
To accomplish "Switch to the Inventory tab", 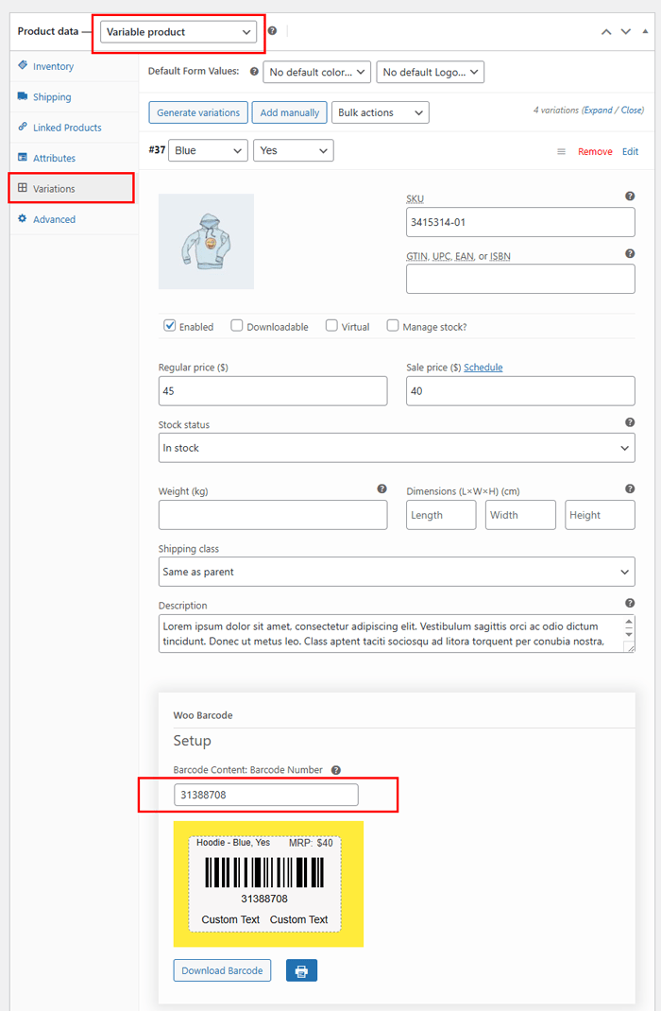I will click(53, 66).
